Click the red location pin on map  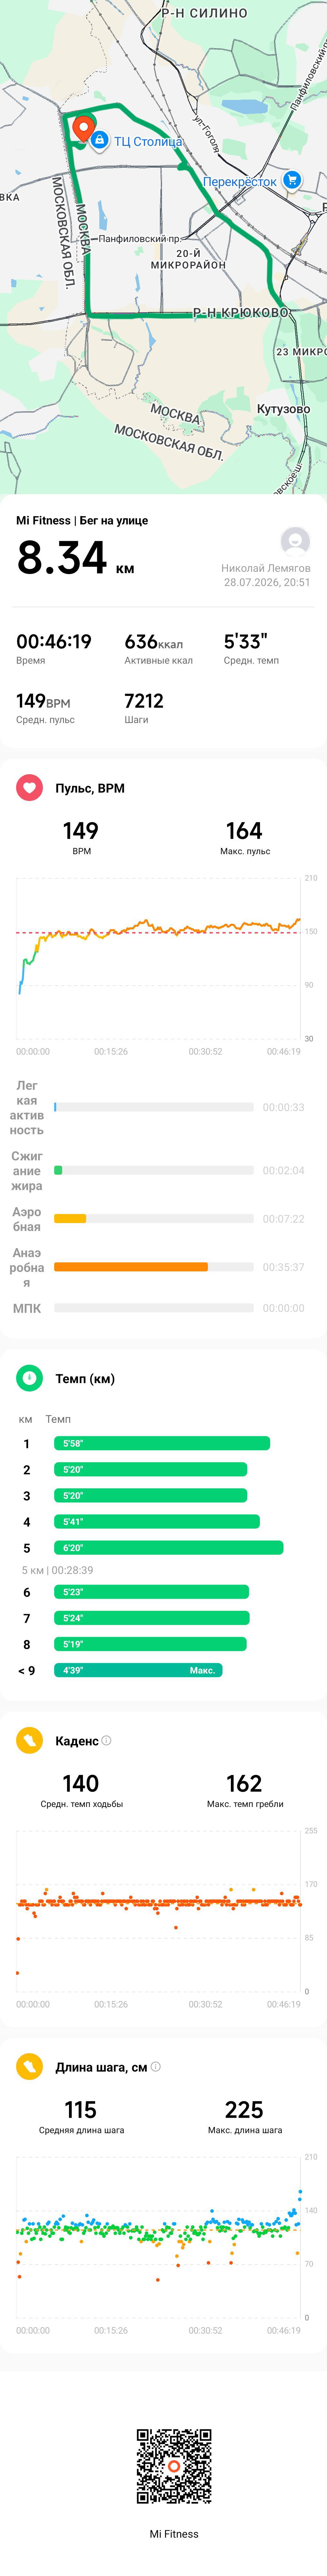pyautogui.click(x=84, y=129)
